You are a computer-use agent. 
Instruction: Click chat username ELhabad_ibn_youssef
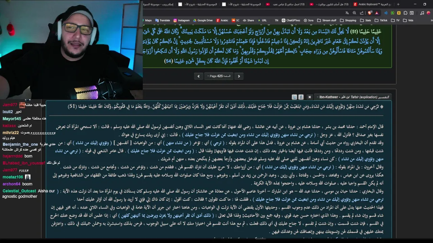pos(24,163)
